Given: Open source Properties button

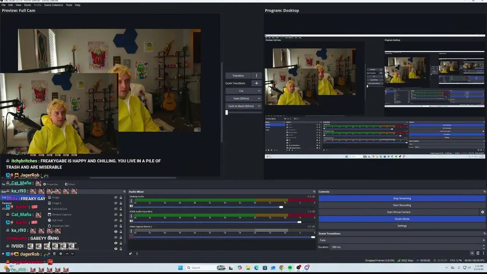Looking at the screenshot, I should coord(51,184).
